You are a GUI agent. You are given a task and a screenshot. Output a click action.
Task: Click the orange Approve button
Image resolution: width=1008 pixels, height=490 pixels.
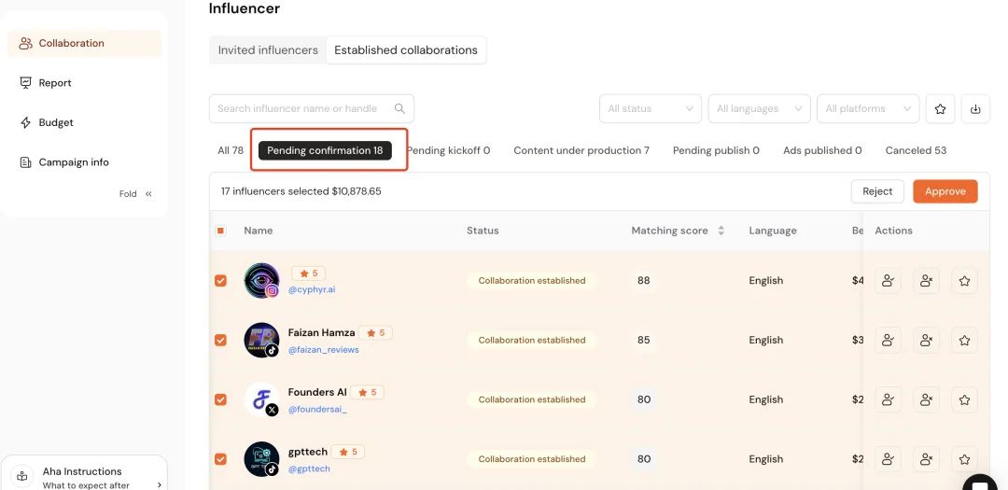(x=945, y=191)
